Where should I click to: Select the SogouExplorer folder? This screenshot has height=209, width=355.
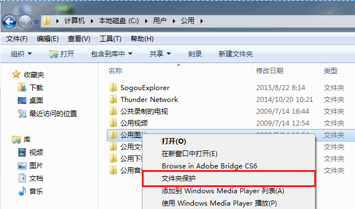pos(145,87)
